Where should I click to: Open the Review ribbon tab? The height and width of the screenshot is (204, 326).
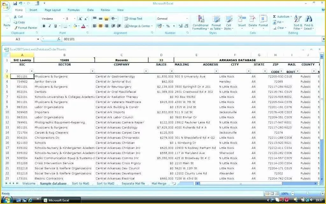tap(105, 10)
